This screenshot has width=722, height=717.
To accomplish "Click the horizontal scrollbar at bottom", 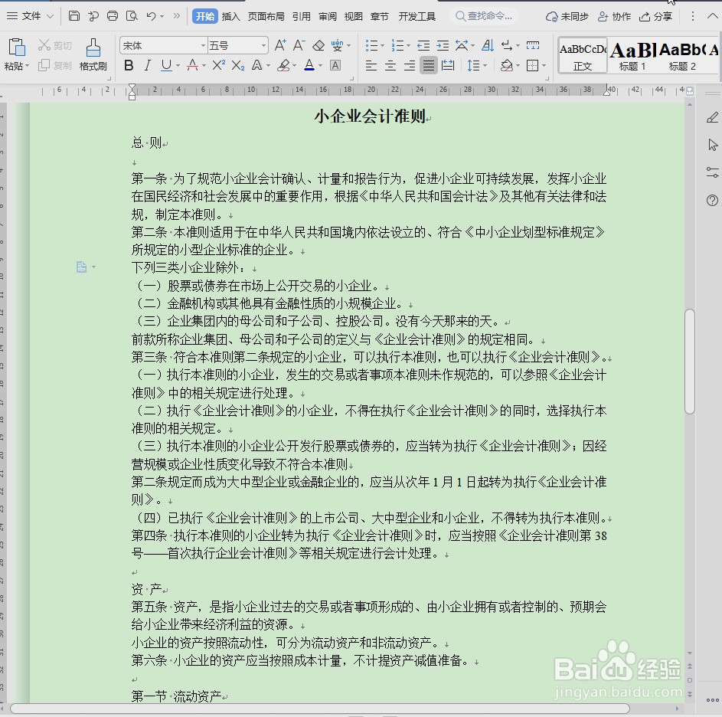I will pos(319,709).
